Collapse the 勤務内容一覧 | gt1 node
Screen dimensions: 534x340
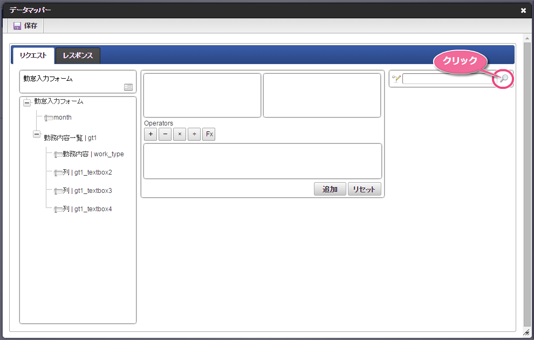[37, 134]
